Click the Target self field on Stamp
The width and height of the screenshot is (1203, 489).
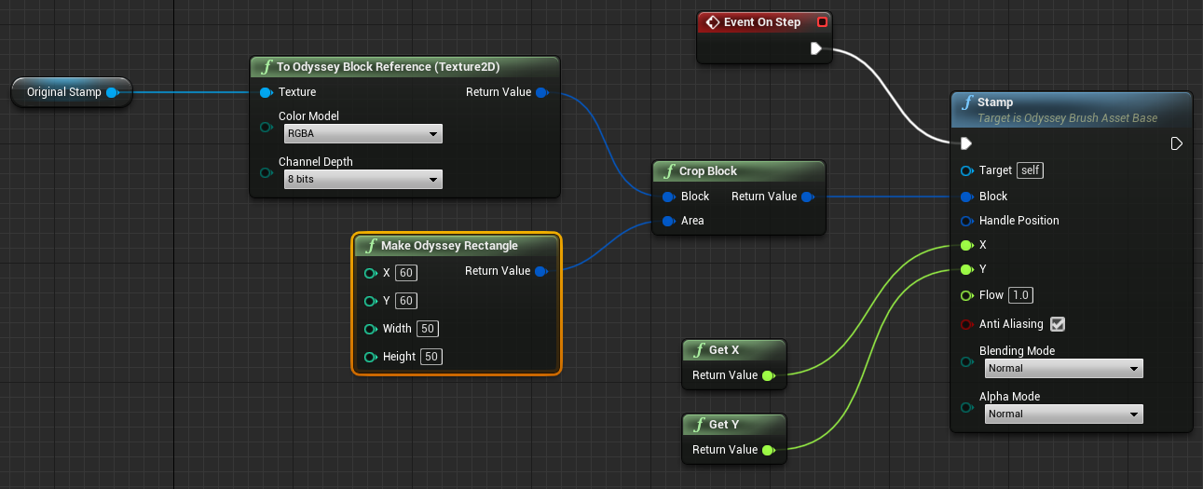pyautogui.click(x=1030, y=170)
